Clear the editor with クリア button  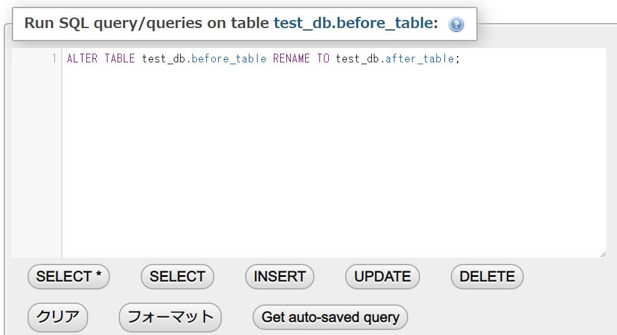click(58, 317)
